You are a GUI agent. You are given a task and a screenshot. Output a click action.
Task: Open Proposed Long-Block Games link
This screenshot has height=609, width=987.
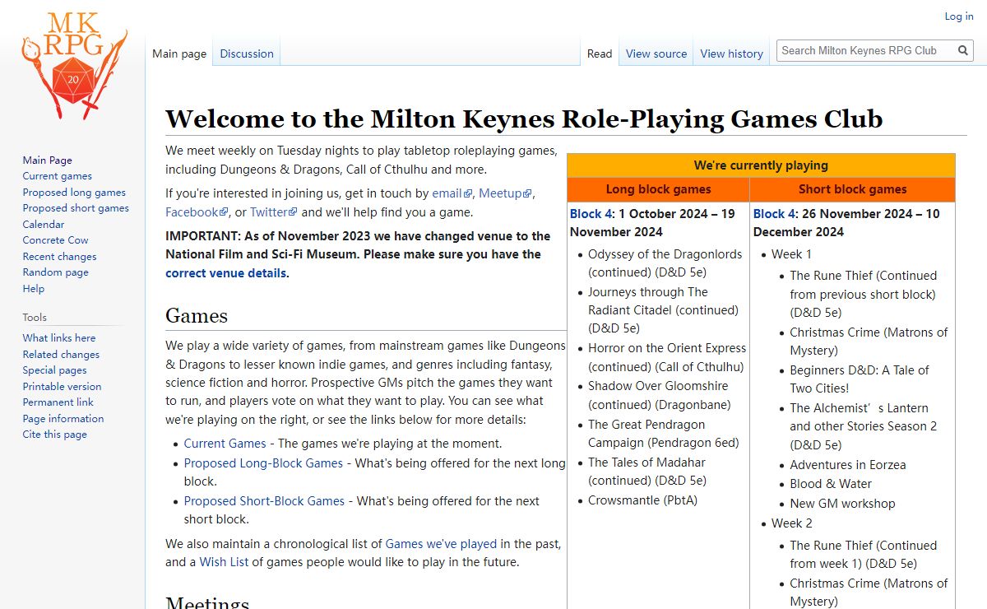click(x=263, y=463)
